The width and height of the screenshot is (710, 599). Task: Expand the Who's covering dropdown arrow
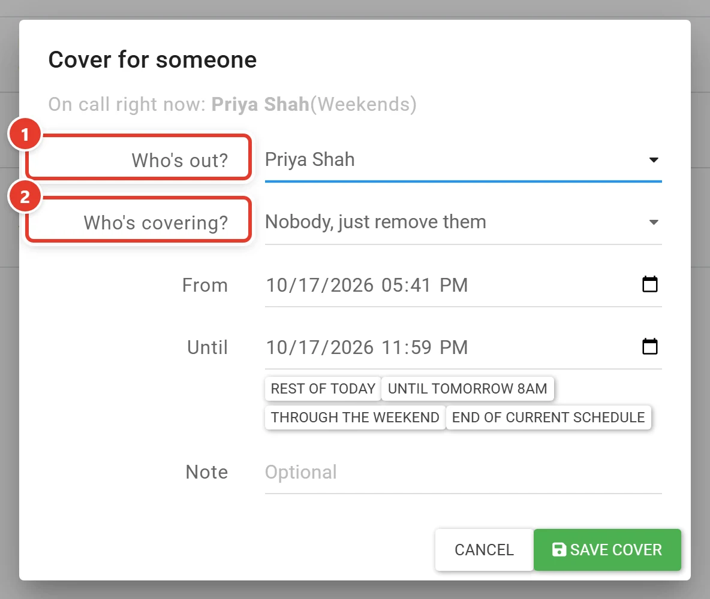(x=654, y=222)
